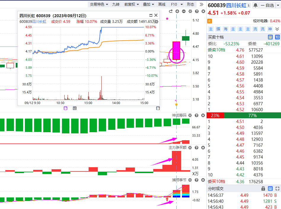Click the orange R margin badge

[x=209, y=21]
